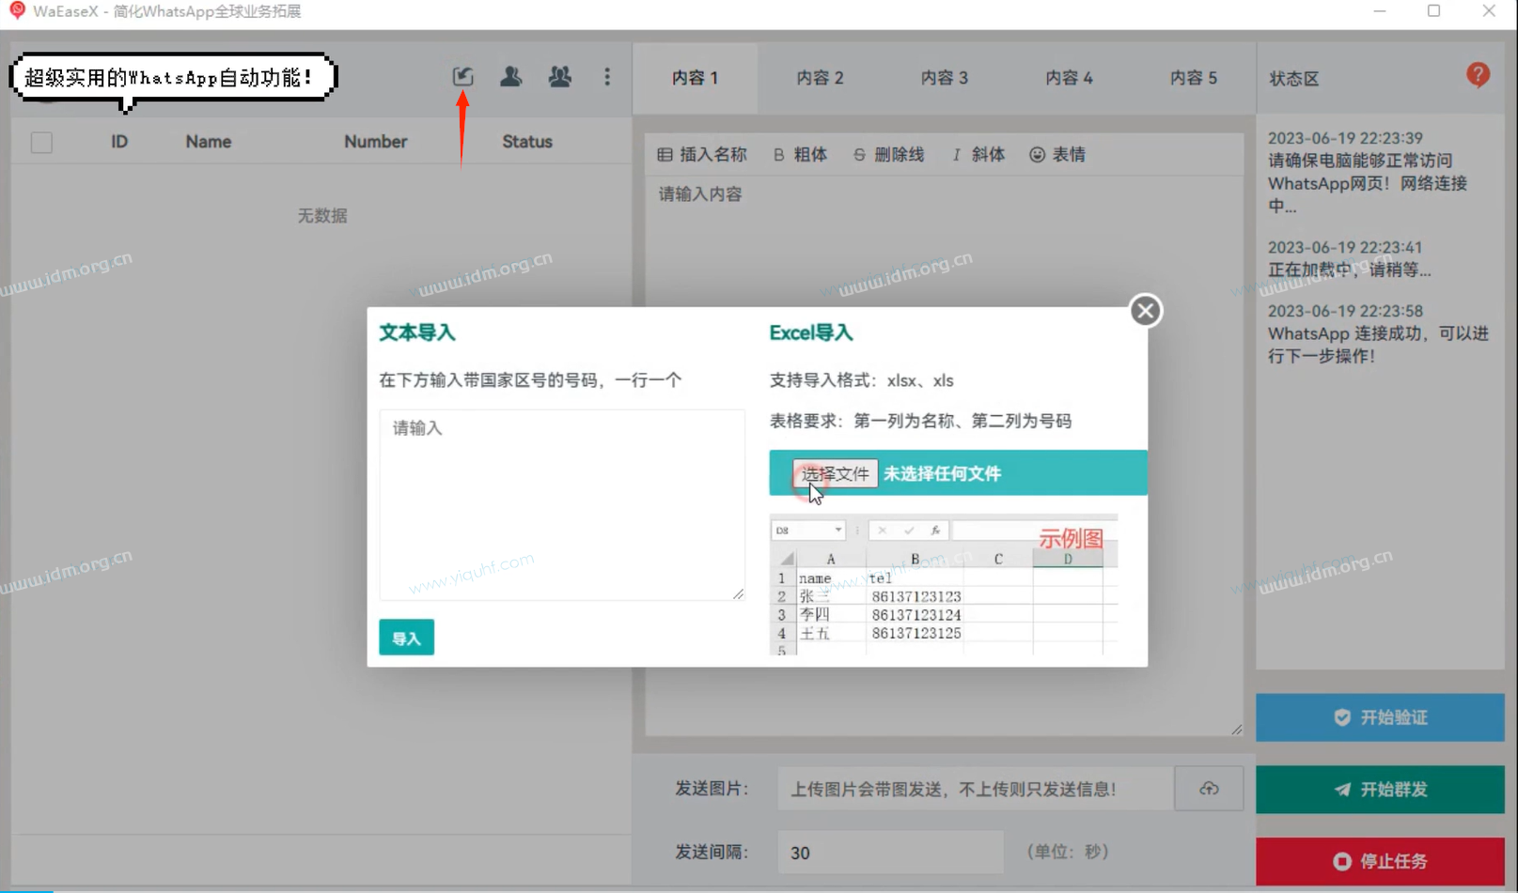Switch to the 内容 1 tab
Screen dimensions: 1518x893
[696, 78]
